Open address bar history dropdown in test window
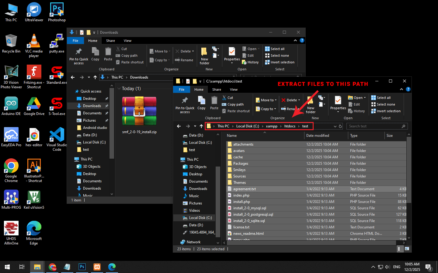Screen dimensions: 438x273 [335, 126]
